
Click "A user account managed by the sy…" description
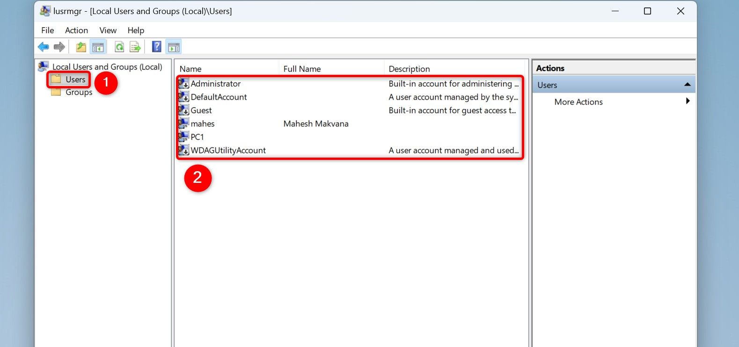coord(454,97)
